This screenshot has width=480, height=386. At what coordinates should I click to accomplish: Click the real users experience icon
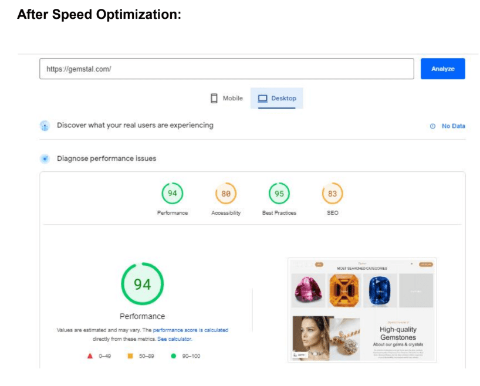coord(45,126)
